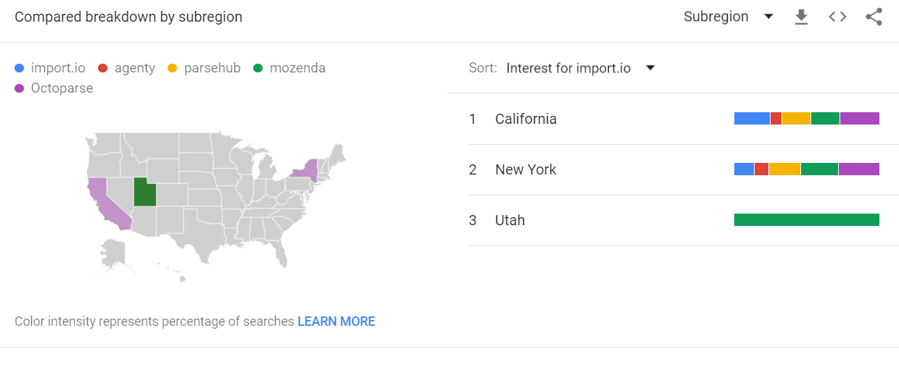Screen dimensions: 899x391
Task: Click the share icon
Action: pos(874,17)
